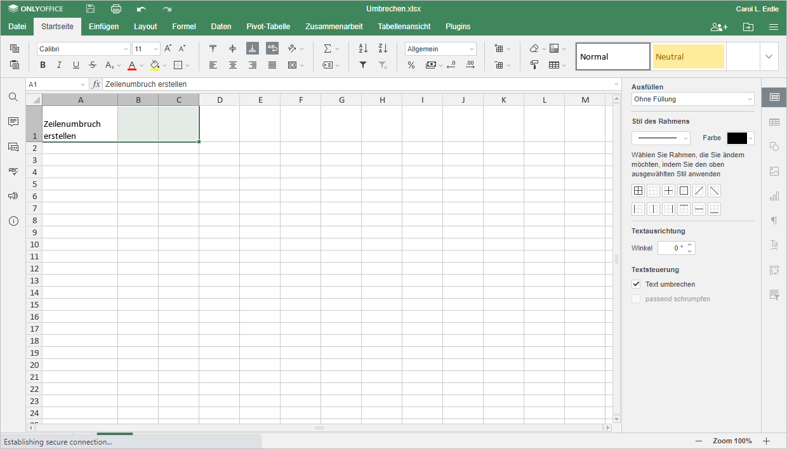
Task: Align text right
Action: [x=253, y=65]
